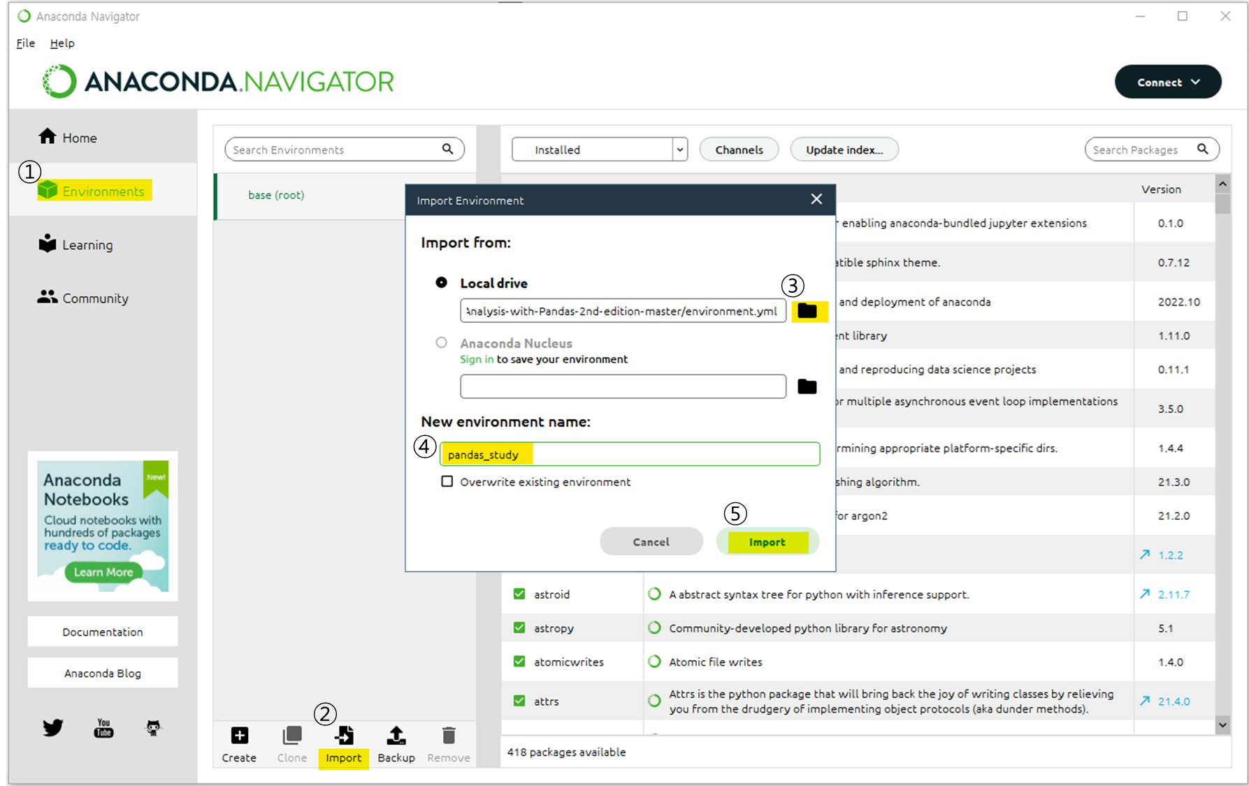Click the astroid package status circle
Image resolution: width=1249 pixels, height=786 pixels.
(654, 594)
